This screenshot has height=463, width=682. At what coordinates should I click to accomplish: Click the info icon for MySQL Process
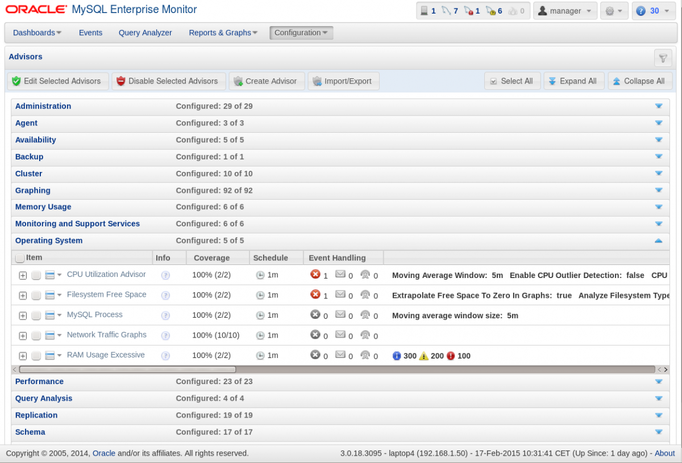[x=165, y=315]
